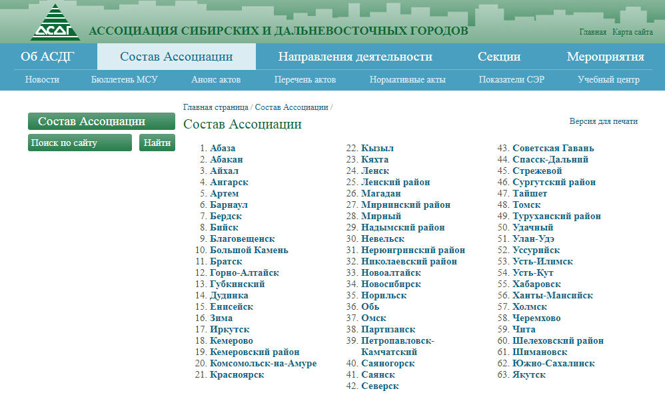Open Учебный центр submenu item
This screenshot has height=403, width=665.
click(608, 79)
